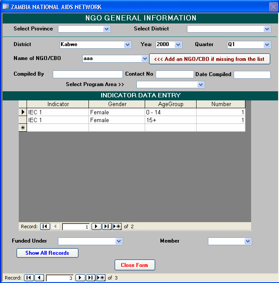Open the Quarter dropdown showing Q1
This screenshot has width=279, height=283.
coord(267,45)
